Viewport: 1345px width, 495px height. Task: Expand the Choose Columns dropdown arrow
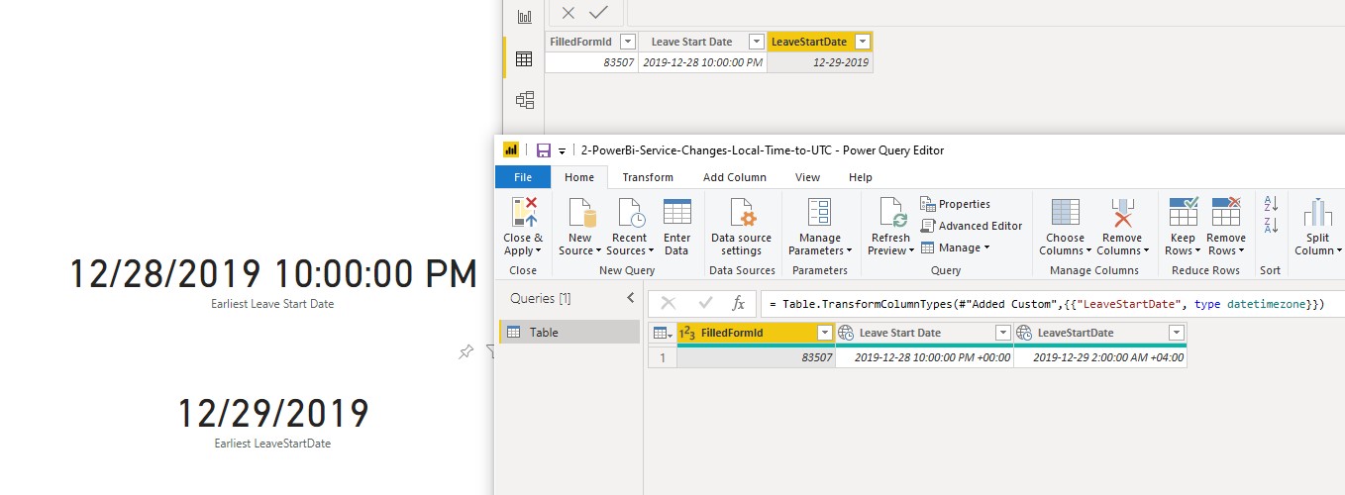click(x=1088, y=251)
